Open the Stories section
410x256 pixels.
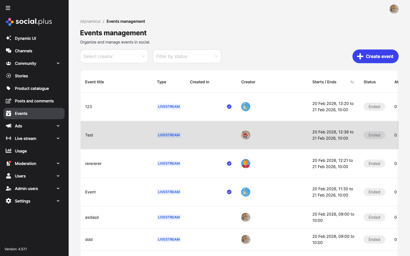click(x=22, y=76)
